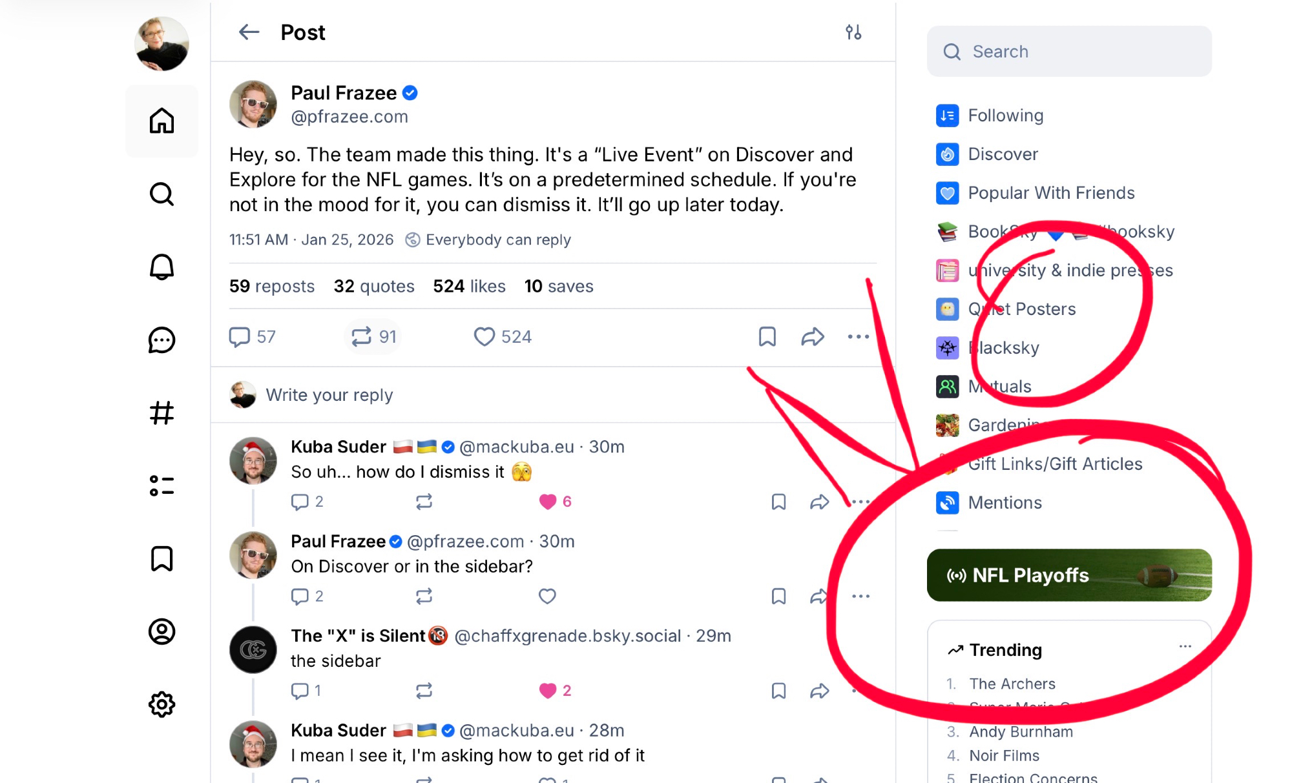Viewport: 1292px width, 783px height.
Task: Open the Settings gear icon
Action: point(161,704)
